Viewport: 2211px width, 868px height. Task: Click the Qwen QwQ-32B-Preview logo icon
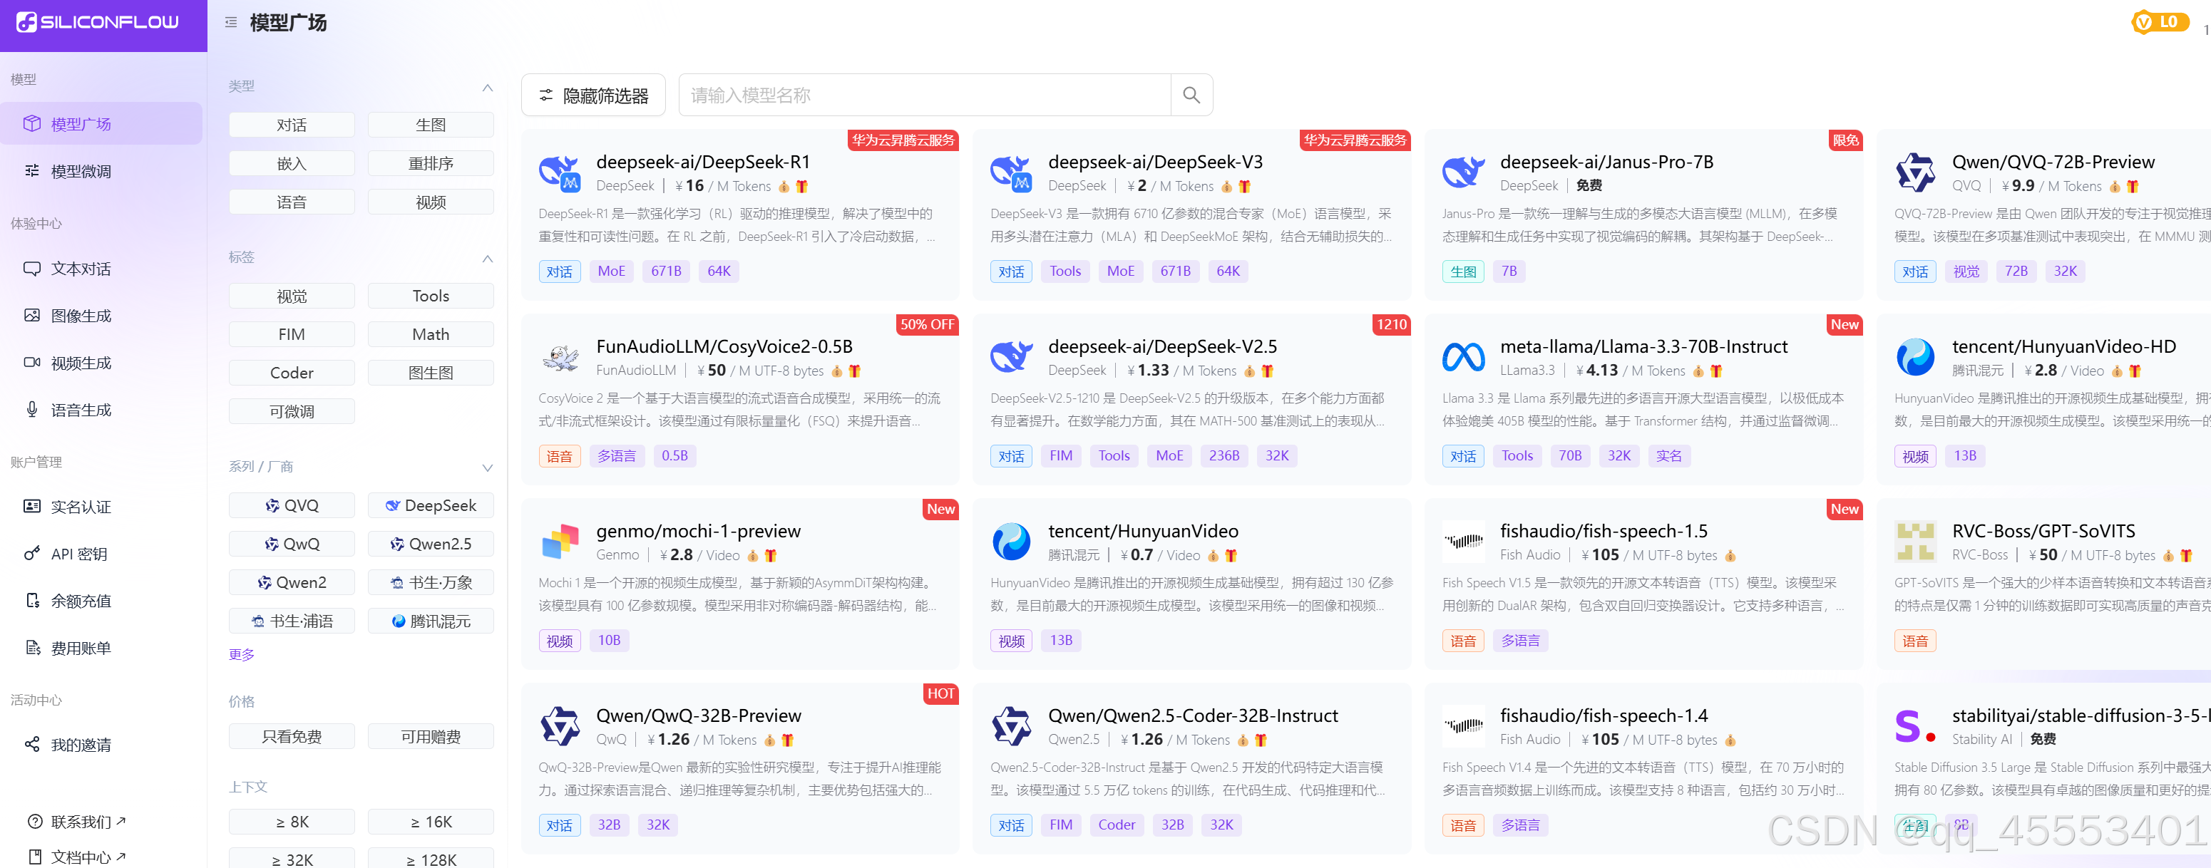560,726
